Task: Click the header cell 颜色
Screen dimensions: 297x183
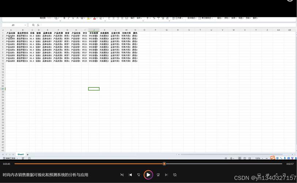Action: (135, 33)
